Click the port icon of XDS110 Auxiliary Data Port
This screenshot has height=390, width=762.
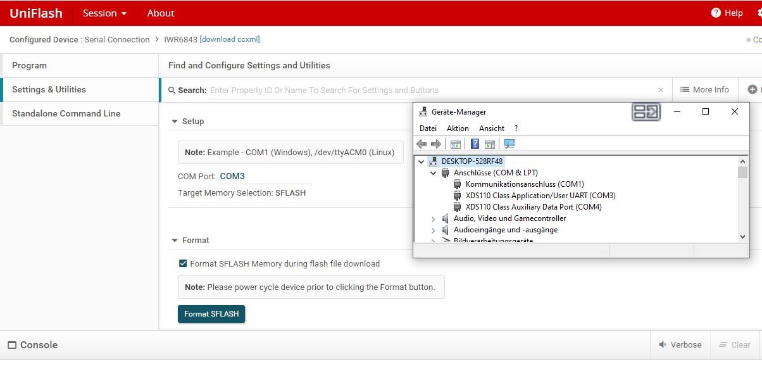click(x=458, y=207)
